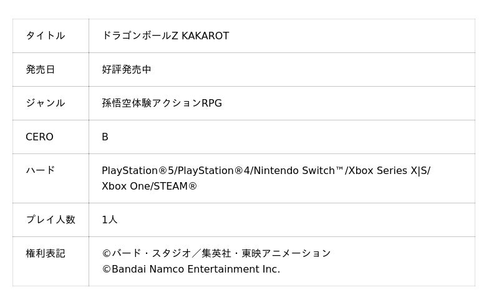
Task: Select the 1人 player count value
Action: click(x=109, y=220)
